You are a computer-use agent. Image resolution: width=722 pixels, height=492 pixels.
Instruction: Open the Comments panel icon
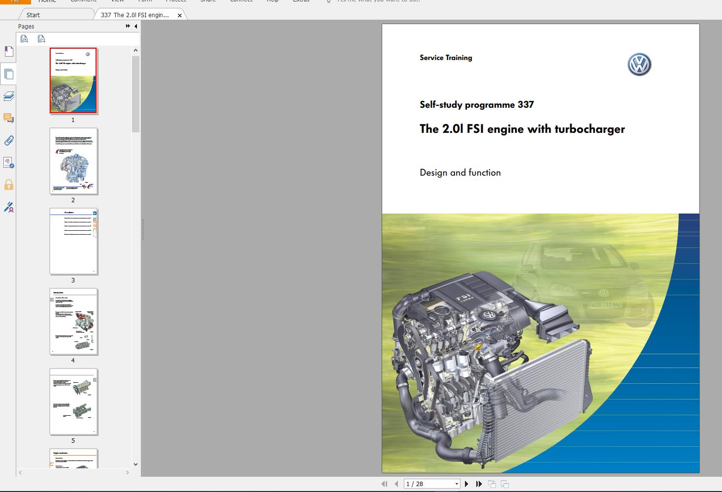[8, 118]
